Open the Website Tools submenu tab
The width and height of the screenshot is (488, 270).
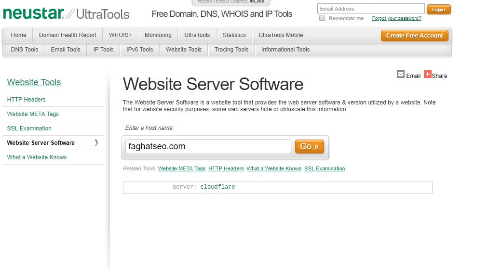[x=184, y=50]
